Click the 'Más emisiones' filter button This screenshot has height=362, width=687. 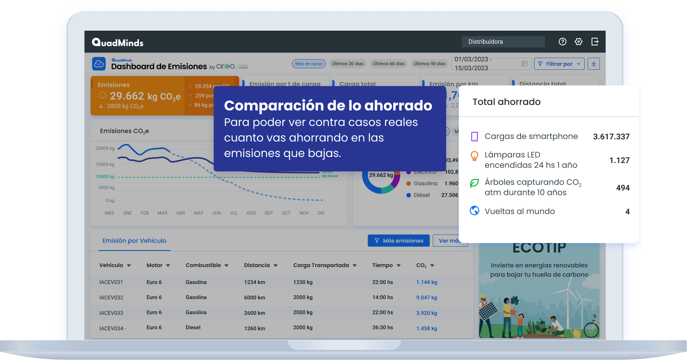tap(398, 240)
